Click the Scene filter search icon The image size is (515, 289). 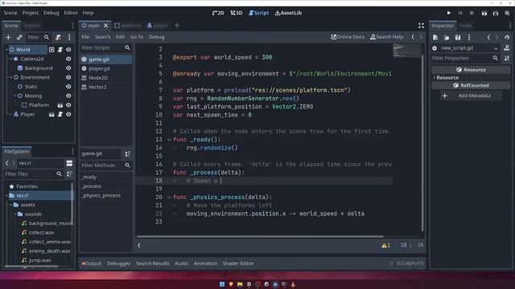[47, 38]
